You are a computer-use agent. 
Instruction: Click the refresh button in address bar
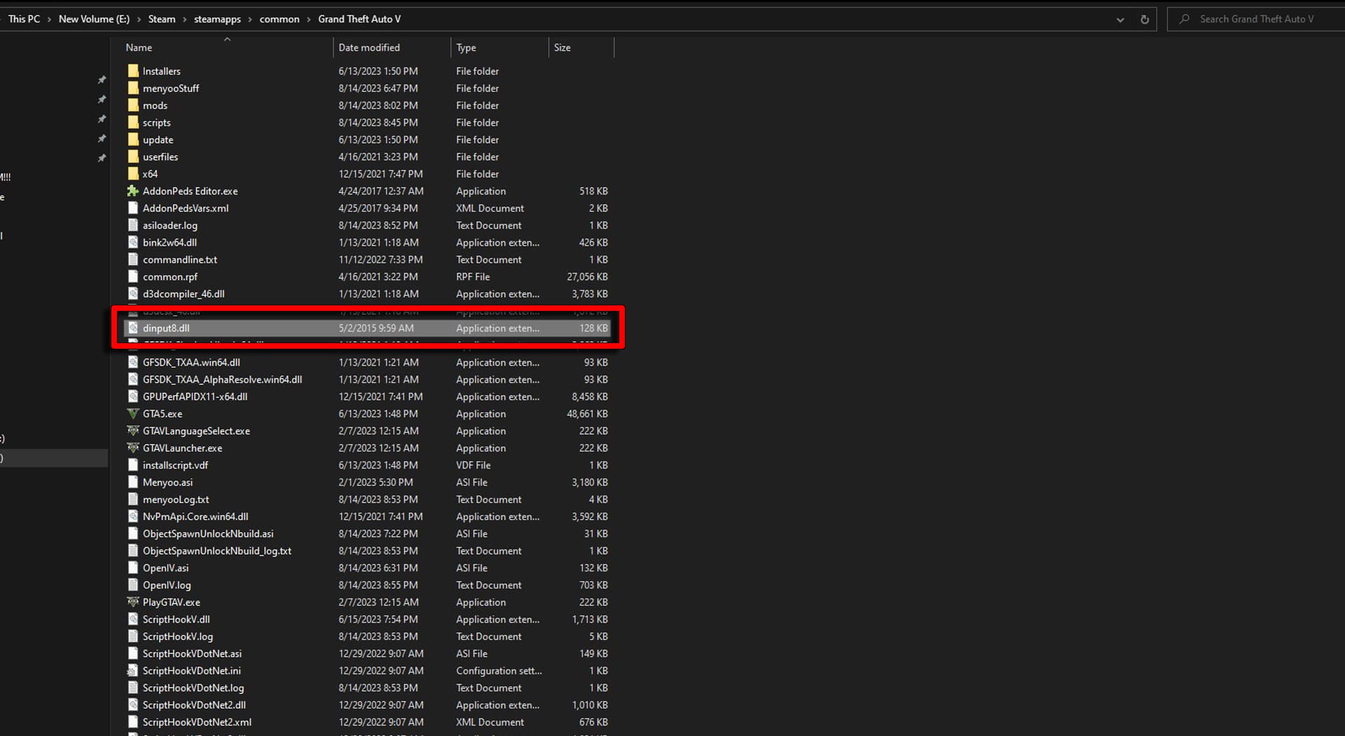[1145, 20]
